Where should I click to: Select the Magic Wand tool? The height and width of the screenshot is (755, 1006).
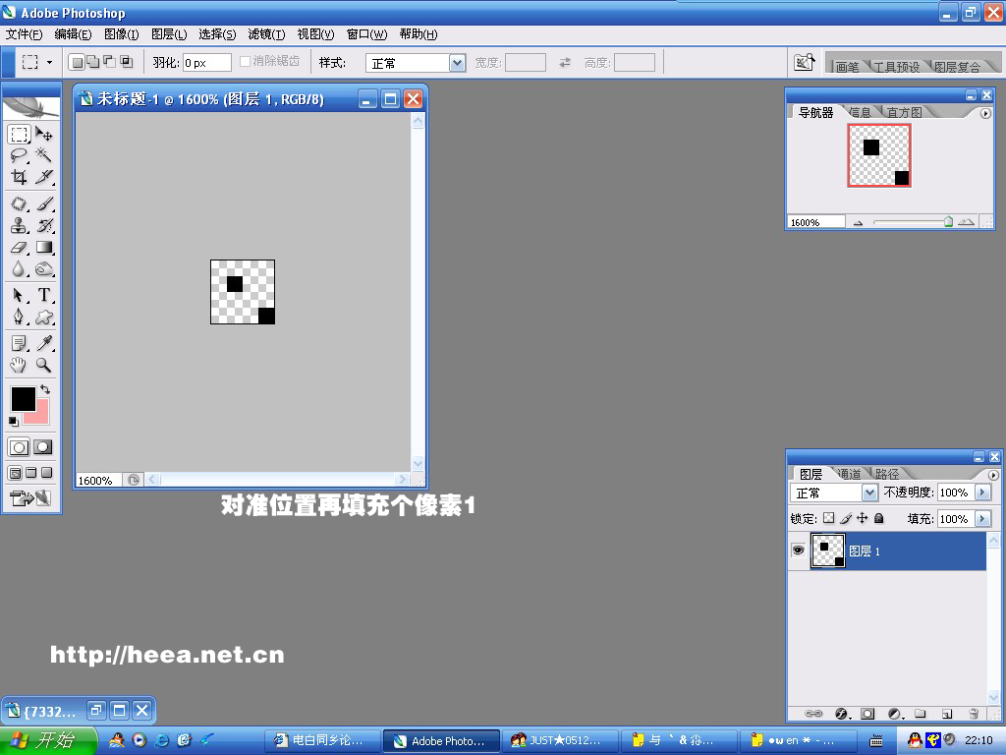coord(44,155)
